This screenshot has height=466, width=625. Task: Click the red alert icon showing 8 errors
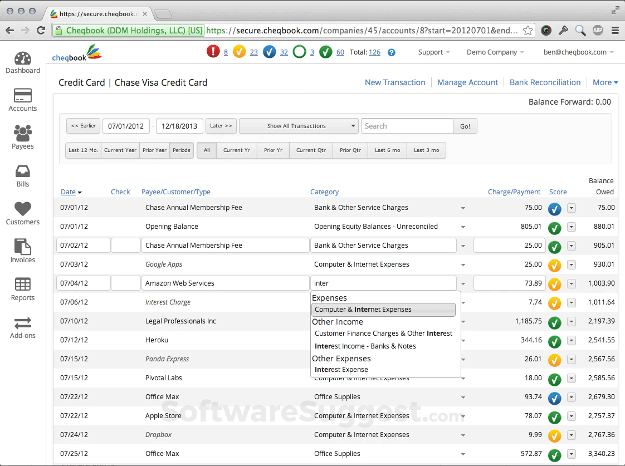[214, 51]
